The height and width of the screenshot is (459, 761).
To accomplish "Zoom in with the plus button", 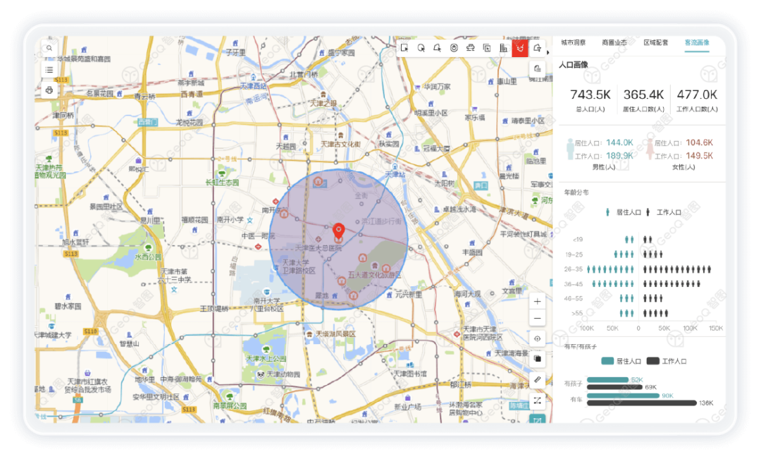I will (x=538, y=301).
